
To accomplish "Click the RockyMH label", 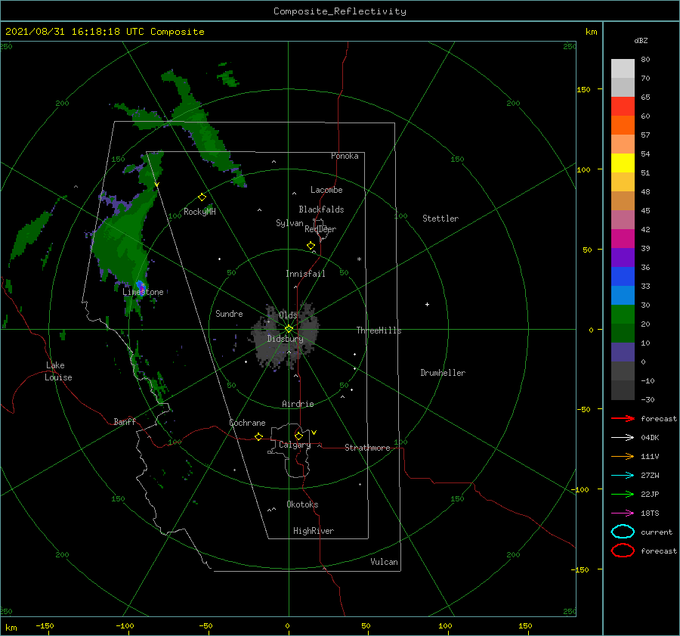I will [x=199, y=212].
